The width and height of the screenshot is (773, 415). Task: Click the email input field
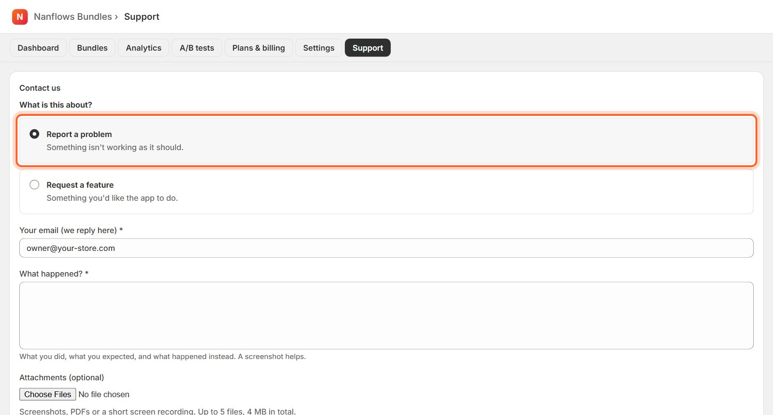(386, 248)
